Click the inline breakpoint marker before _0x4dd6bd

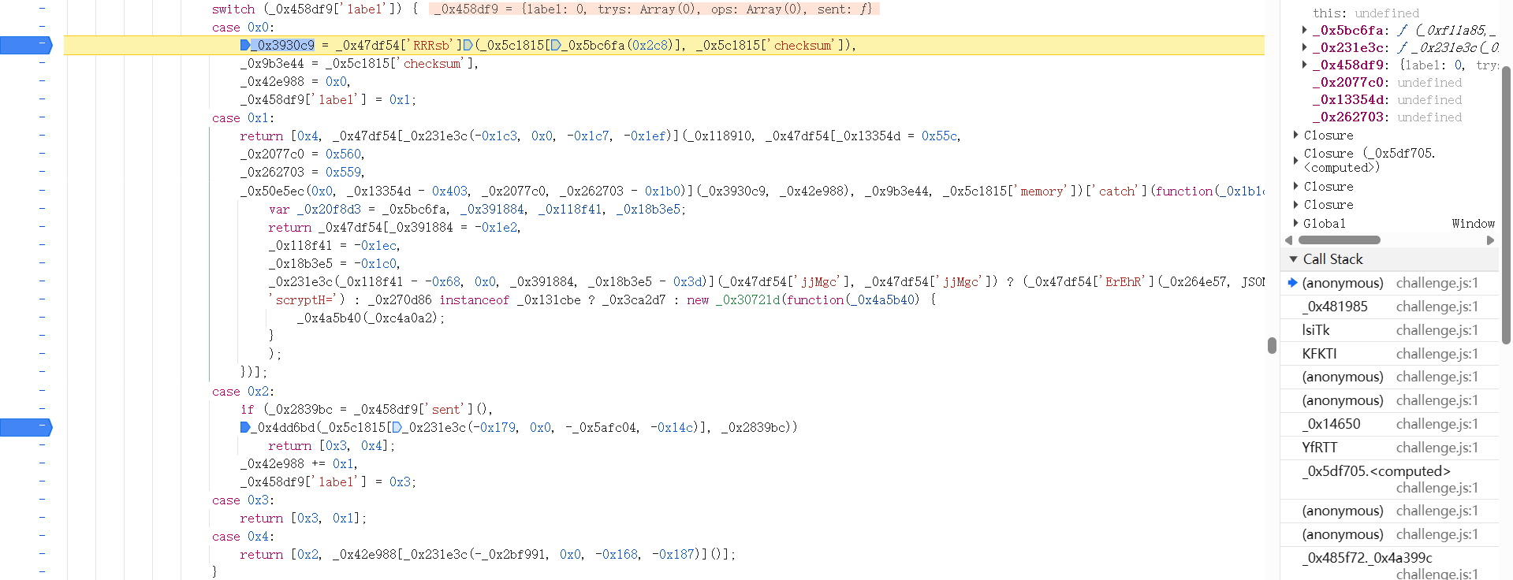coord(244,427)
